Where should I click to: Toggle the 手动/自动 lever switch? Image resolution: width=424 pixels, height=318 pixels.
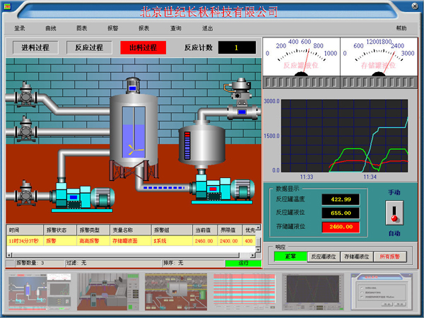tap(394, 212)
